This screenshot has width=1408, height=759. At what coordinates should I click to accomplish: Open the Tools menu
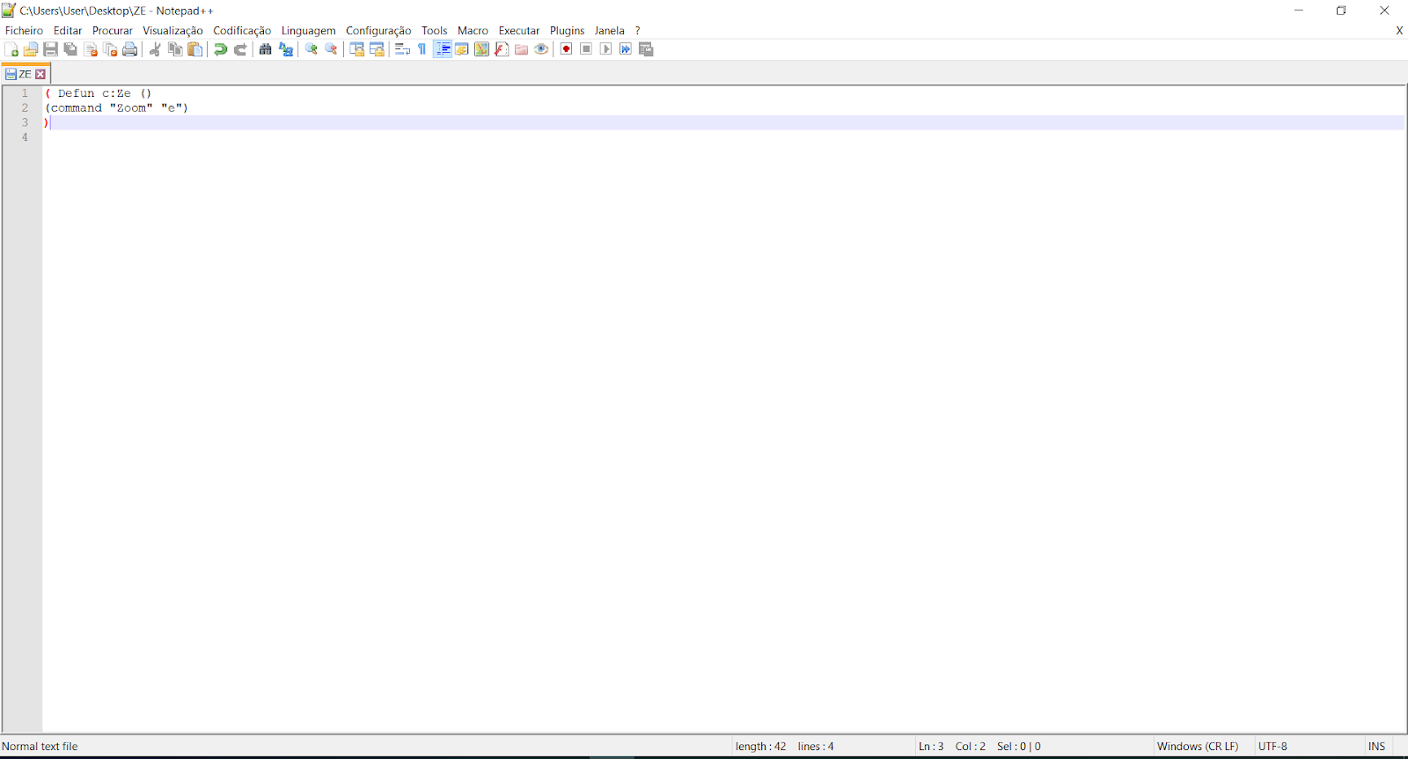pyautogui.click(x=435, y=31)
